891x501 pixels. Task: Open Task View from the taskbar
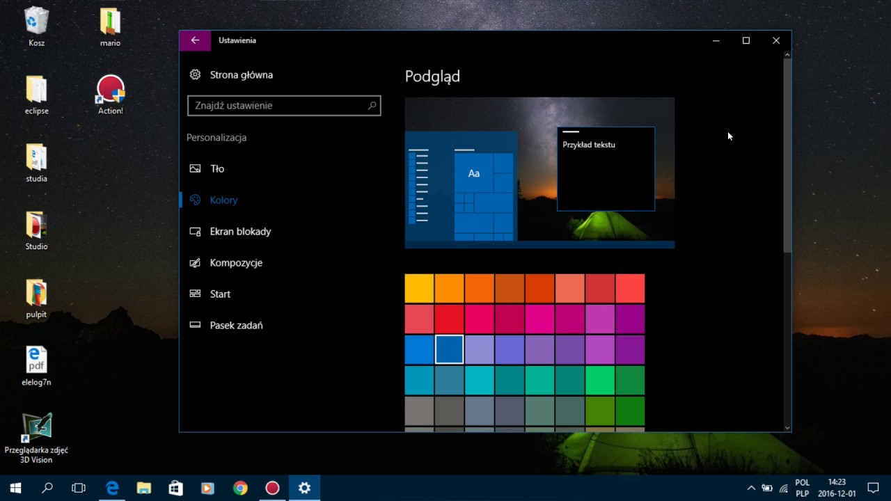[x=79, y=488]
